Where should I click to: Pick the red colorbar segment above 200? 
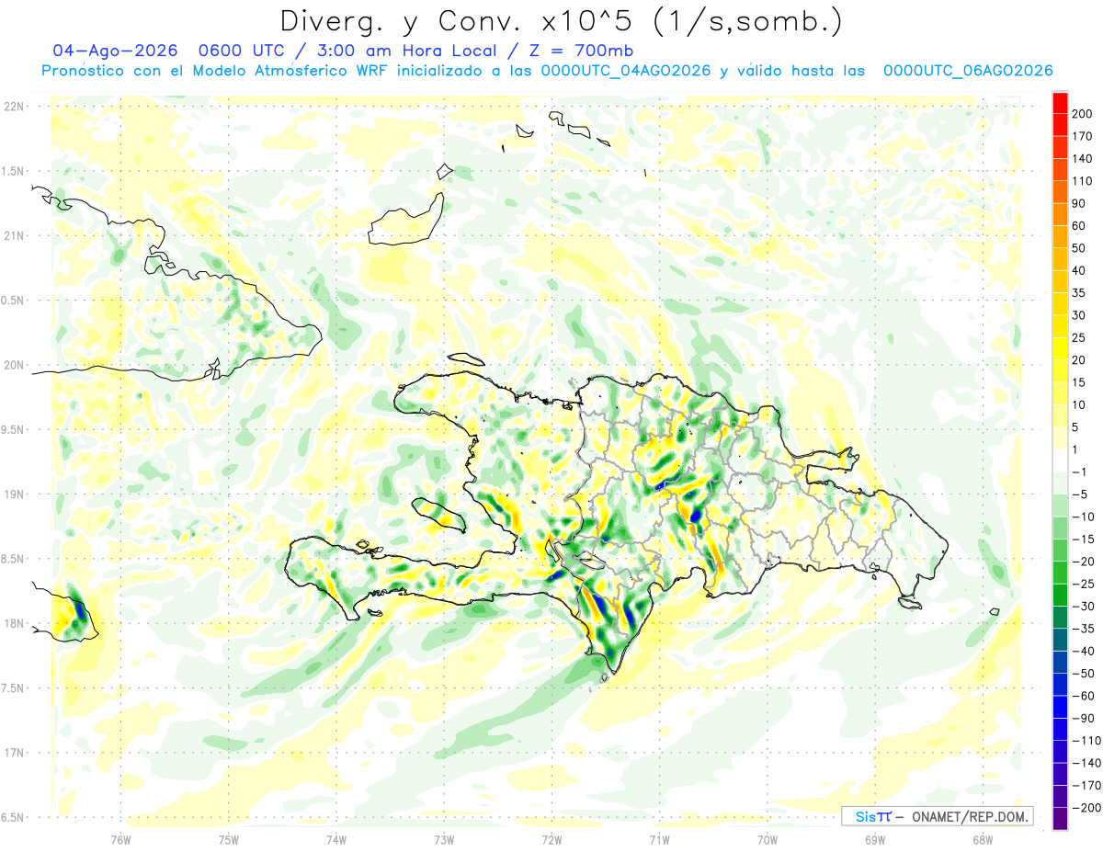pos(1060,102)
